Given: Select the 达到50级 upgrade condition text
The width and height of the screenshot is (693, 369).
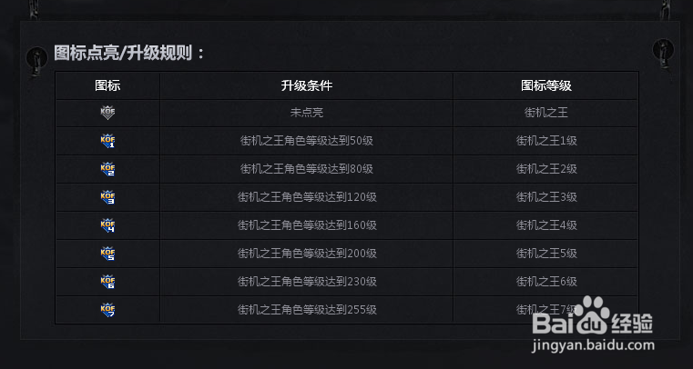Looking at the screenshot, I should click(306, 141).
